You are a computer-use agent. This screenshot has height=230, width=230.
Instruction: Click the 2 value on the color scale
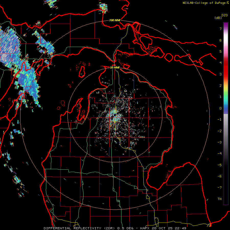tap(221, 86)
